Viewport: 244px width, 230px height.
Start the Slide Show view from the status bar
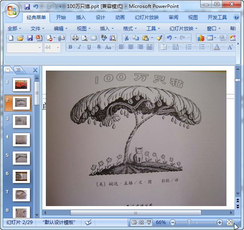pos(149,222)
